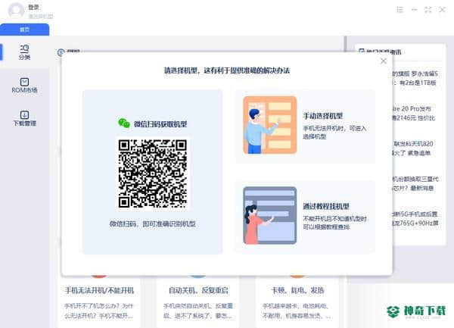The height and width of the screenshot is (328, 454).
Task: Open the ROM市场 sidebar item
Action: click(x=25, y=86)
